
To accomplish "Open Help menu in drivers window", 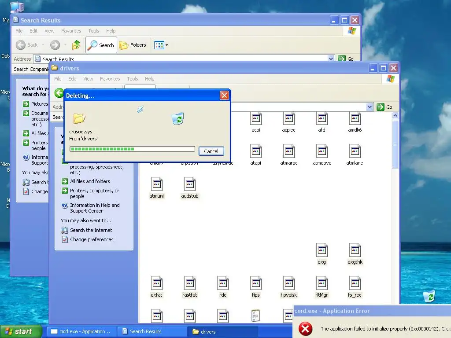I will pos(149,79).
